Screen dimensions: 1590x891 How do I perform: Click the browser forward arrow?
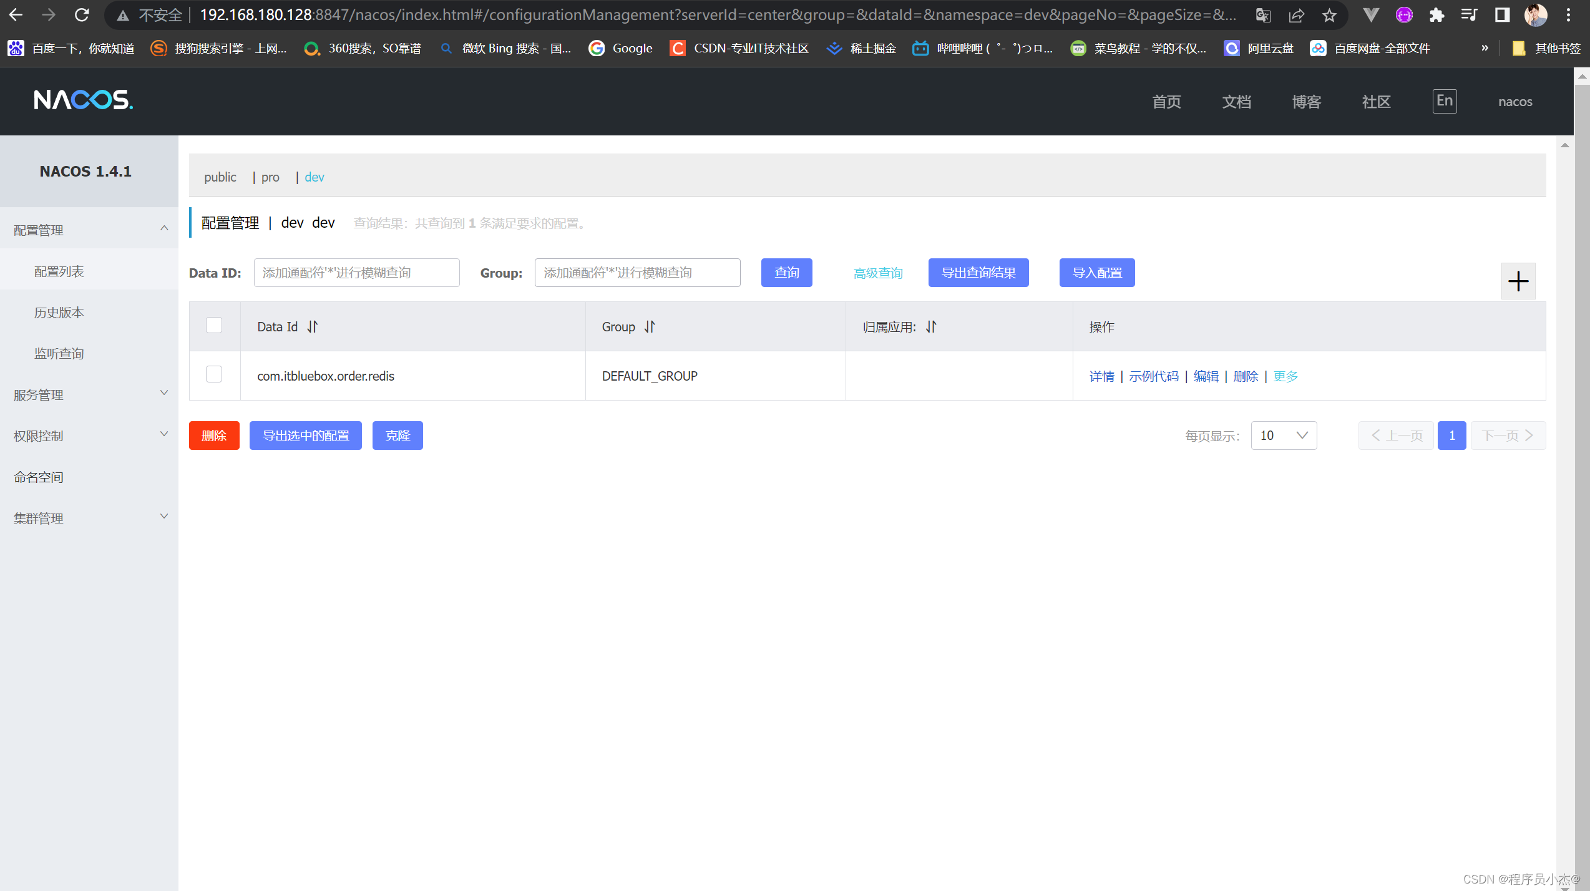coord(49,15)
